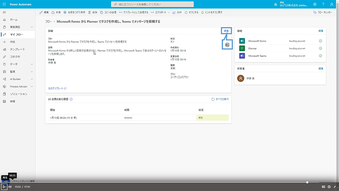Open the 元のテンプレート link
339x191 pixels.
coord(57,89)
